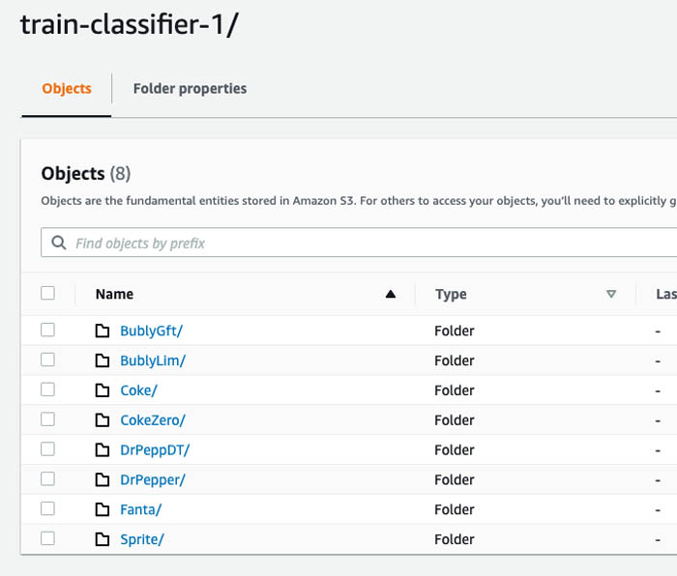Click the Find objects by prefix field
The height and width of the screenshot is (576, 677).
click(359, 243)
